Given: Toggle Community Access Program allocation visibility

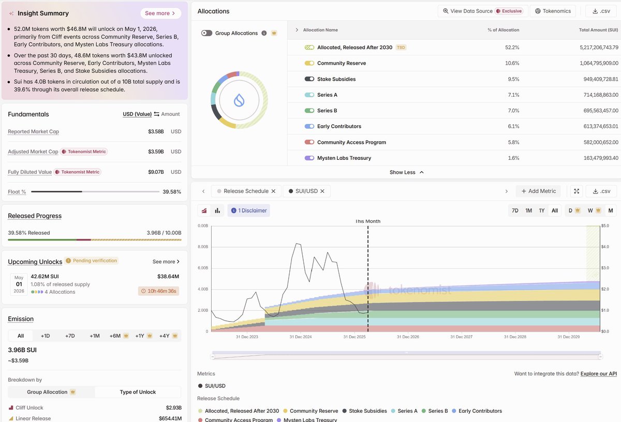Looking at the screenshot, I should [309, 142].
